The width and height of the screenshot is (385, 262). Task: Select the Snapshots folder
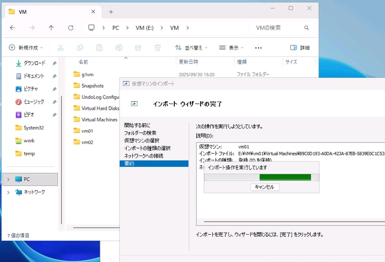click(x=89, y=85)
